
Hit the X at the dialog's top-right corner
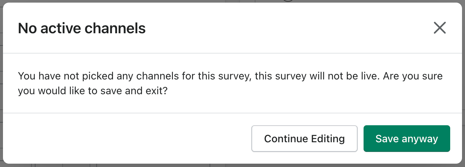(x=439, y=28)
